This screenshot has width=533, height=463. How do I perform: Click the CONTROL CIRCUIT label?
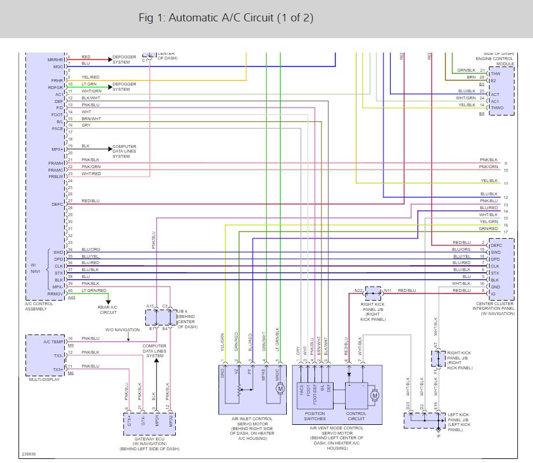[x=356, y=416]
